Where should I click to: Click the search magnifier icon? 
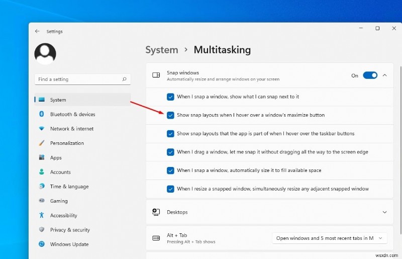point(124,79)
